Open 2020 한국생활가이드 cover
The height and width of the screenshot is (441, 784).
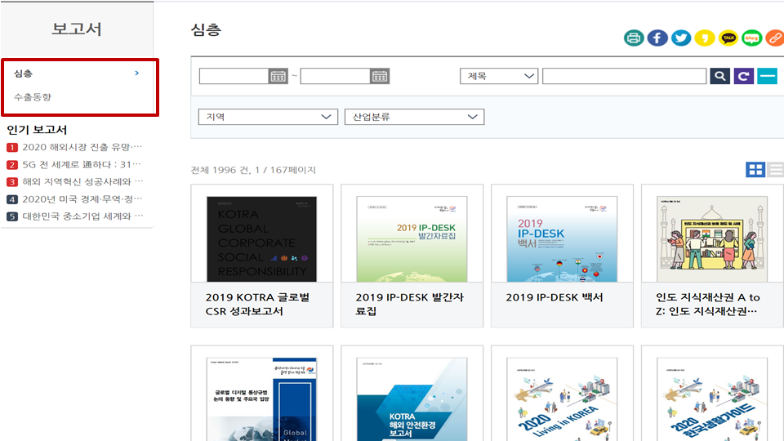pyautogui.click(x=712, y=399)
